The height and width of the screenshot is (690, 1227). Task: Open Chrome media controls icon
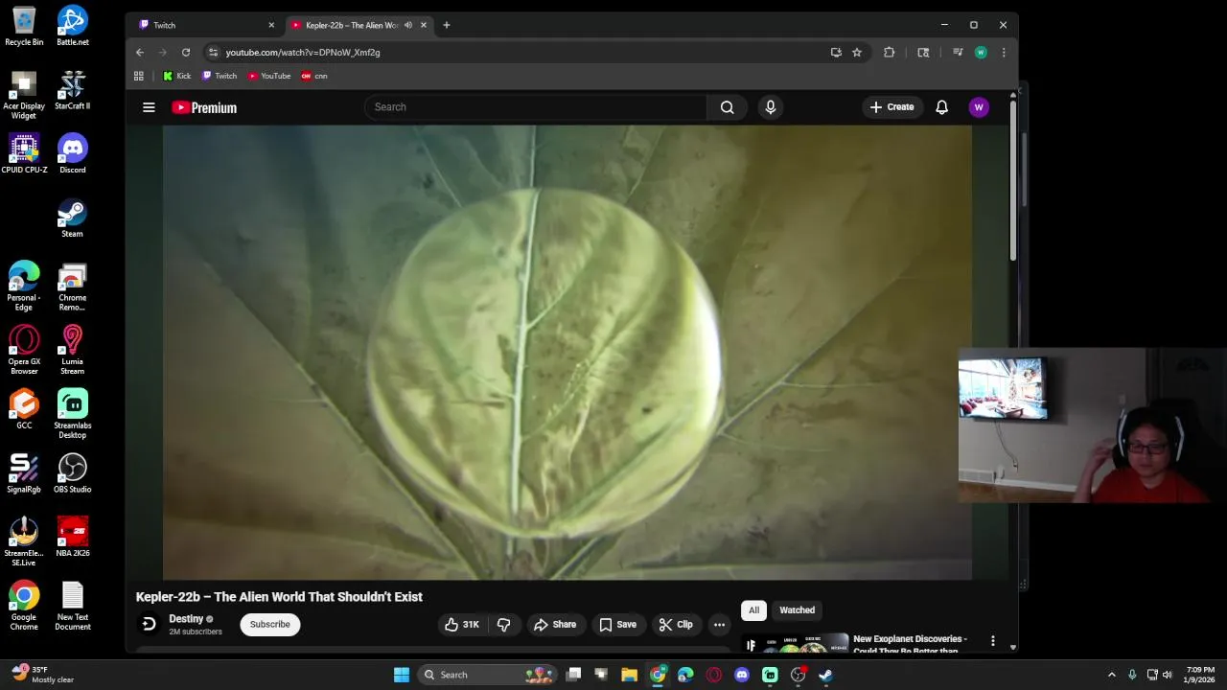[958, 53]
